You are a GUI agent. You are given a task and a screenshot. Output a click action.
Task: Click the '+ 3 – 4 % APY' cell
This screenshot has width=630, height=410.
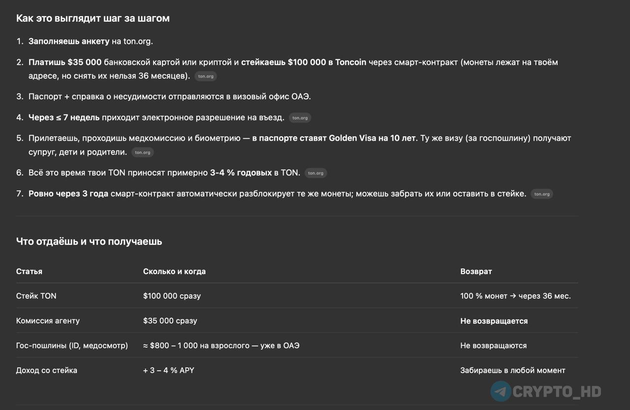click(169, 371)
